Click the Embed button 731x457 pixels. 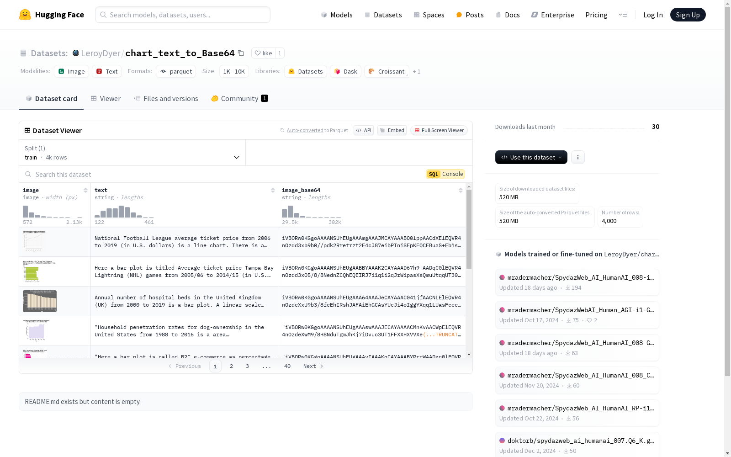click(x=392, y=130)
